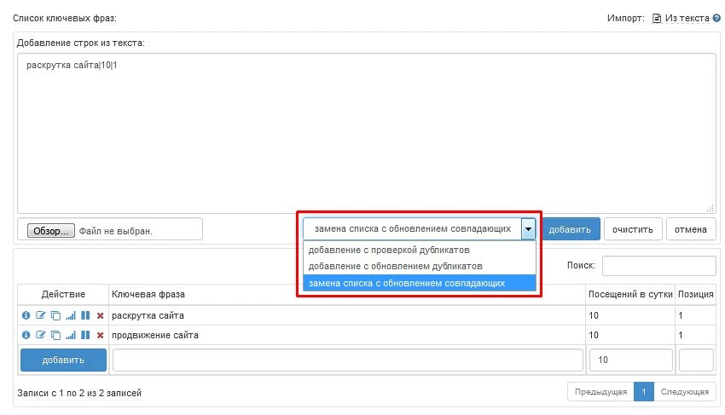The height and width of the screenshot is (415, 725).
Task: Click info icon for «раскрутка сайта» row
Action: 26,316
